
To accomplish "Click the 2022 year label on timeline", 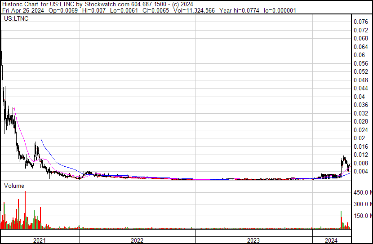I will (x=137, y=240).
